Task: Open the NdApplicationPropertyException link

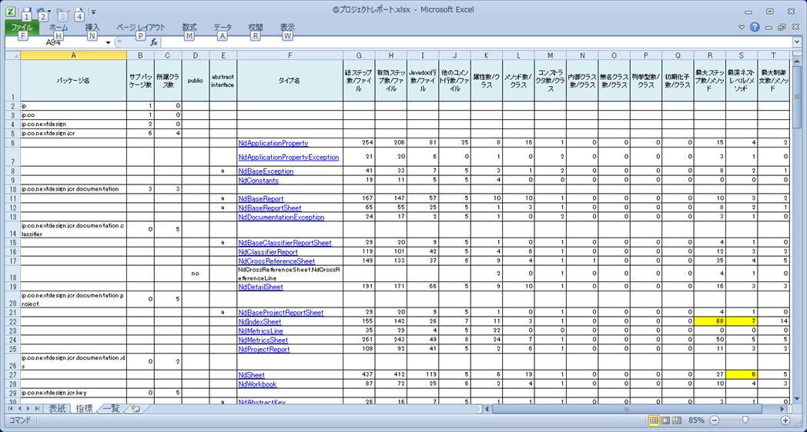Action: pos(288,157)
